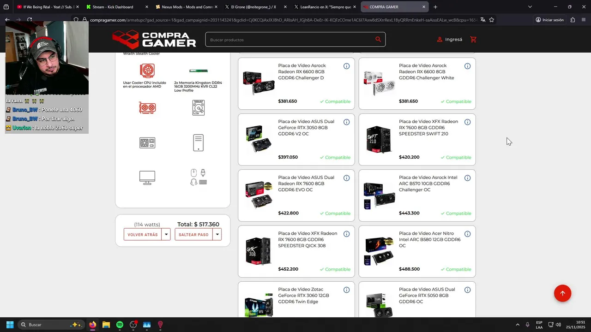Open info for XFX RX 7600 SWIFT 210
591x332 pixels.
point(467,122)
